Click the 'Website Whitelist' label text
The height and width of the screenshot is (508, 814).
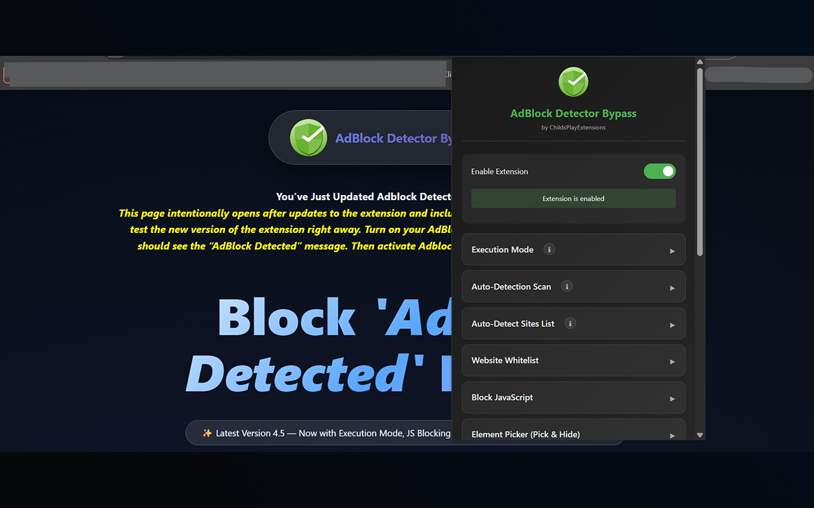[505, 360]
